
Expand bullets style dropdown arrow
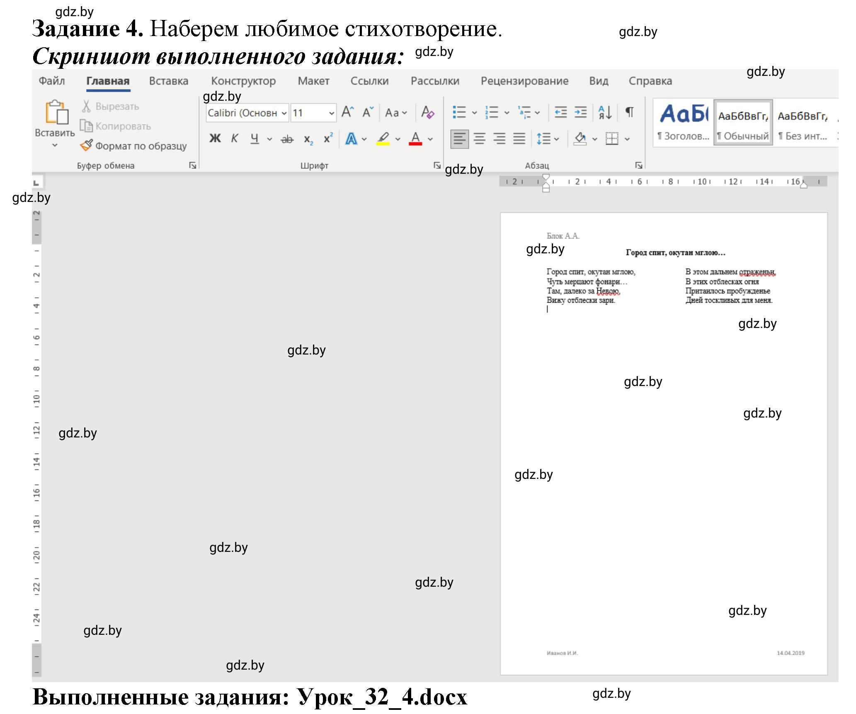click(474, 113)
